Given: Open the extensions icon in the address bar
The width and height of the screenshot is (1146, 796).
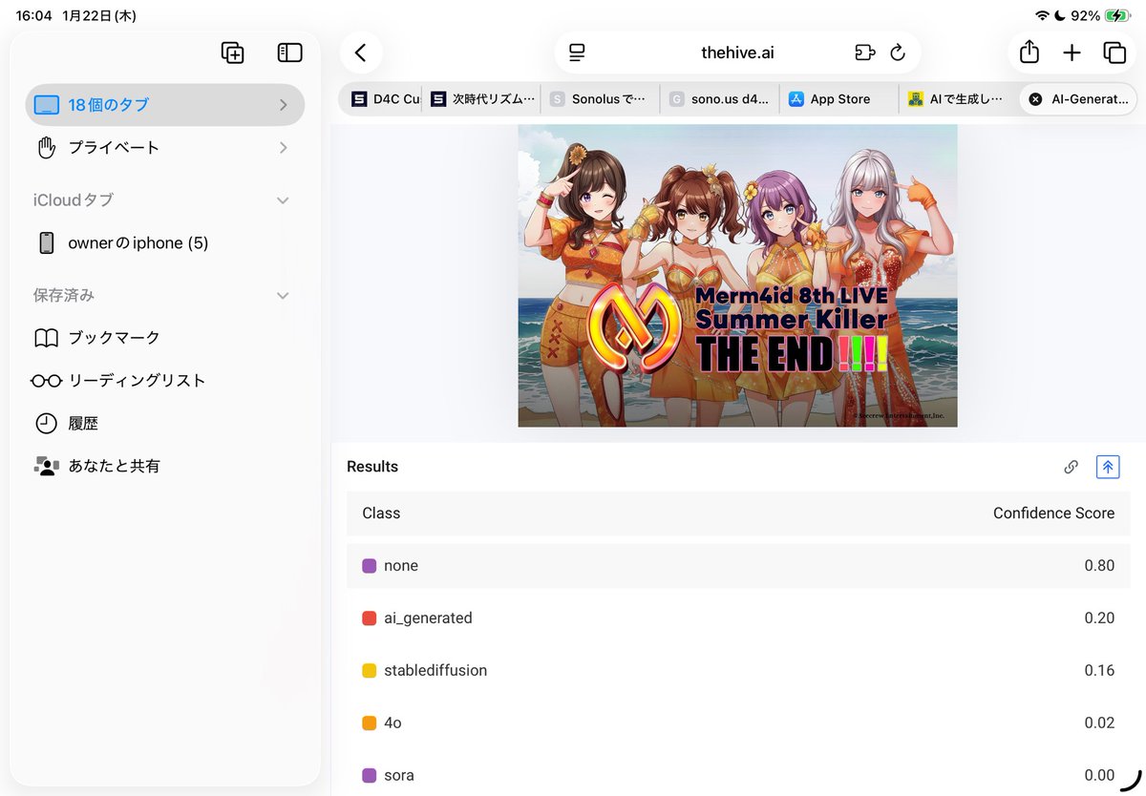Looking at the screenshot, I should (864, 52).
